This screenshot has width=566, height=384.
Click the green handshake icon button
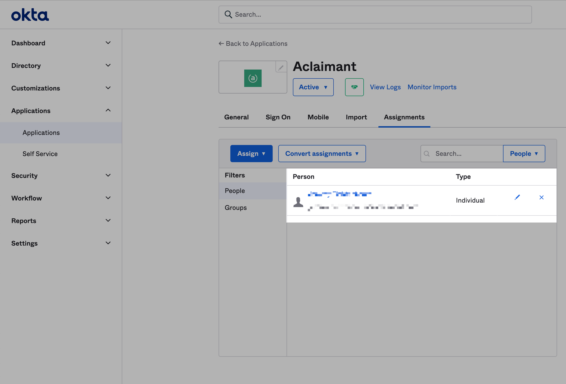tap(354, 87)
